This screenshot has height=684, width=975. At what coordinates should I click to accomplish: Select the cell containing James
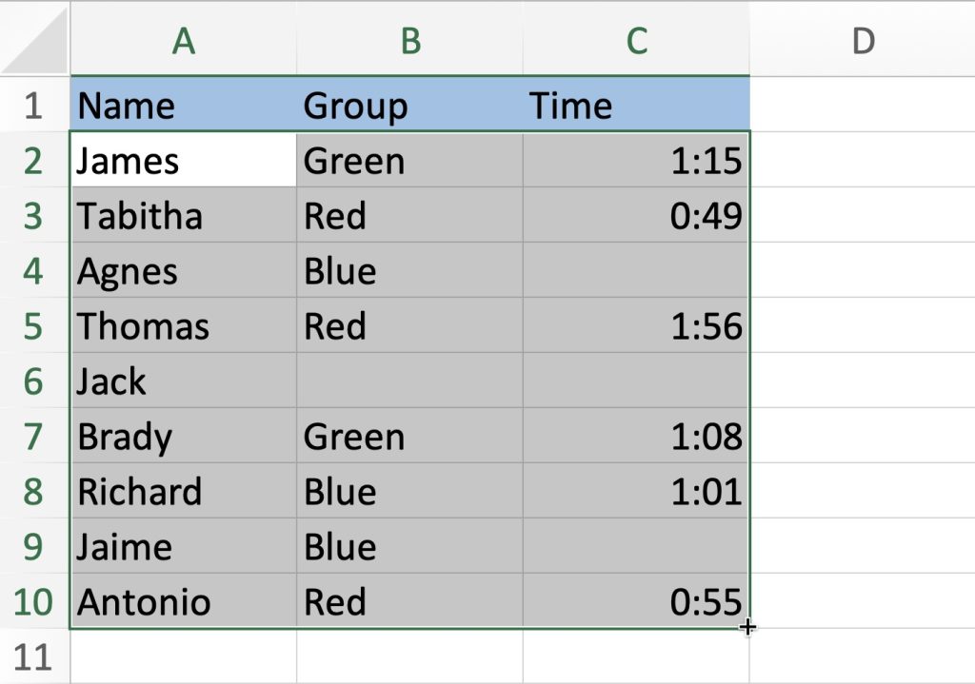[183, 161]
